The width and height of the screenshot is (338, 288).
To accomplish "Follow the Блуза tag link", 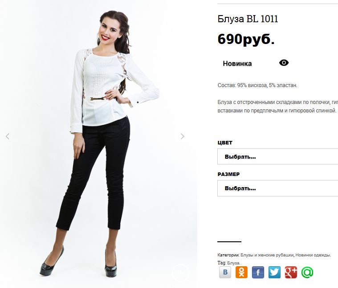I will pos(233,263).
